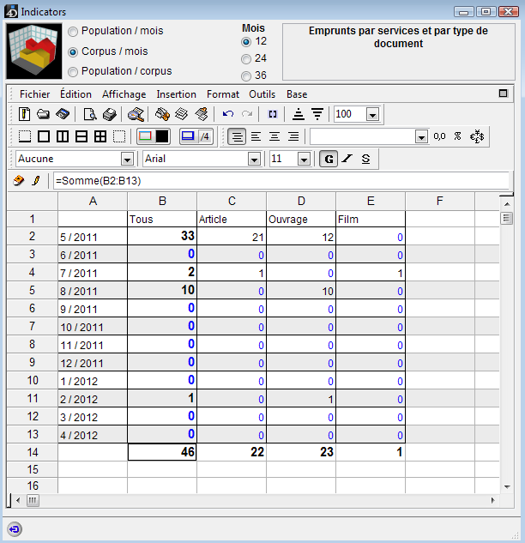Open the Arial font dropdown

pyautogui.click(x=254, y=160)
